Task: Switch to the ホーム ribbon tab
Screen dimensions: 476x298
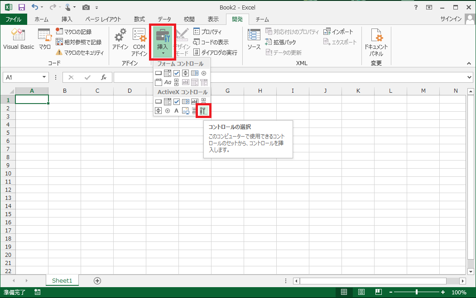Action: pos(42,19)
